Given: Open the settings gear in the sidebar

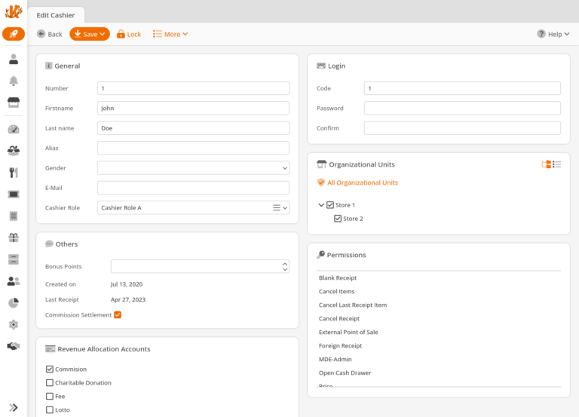Looking at the screenshot, I should click(14, 325).
